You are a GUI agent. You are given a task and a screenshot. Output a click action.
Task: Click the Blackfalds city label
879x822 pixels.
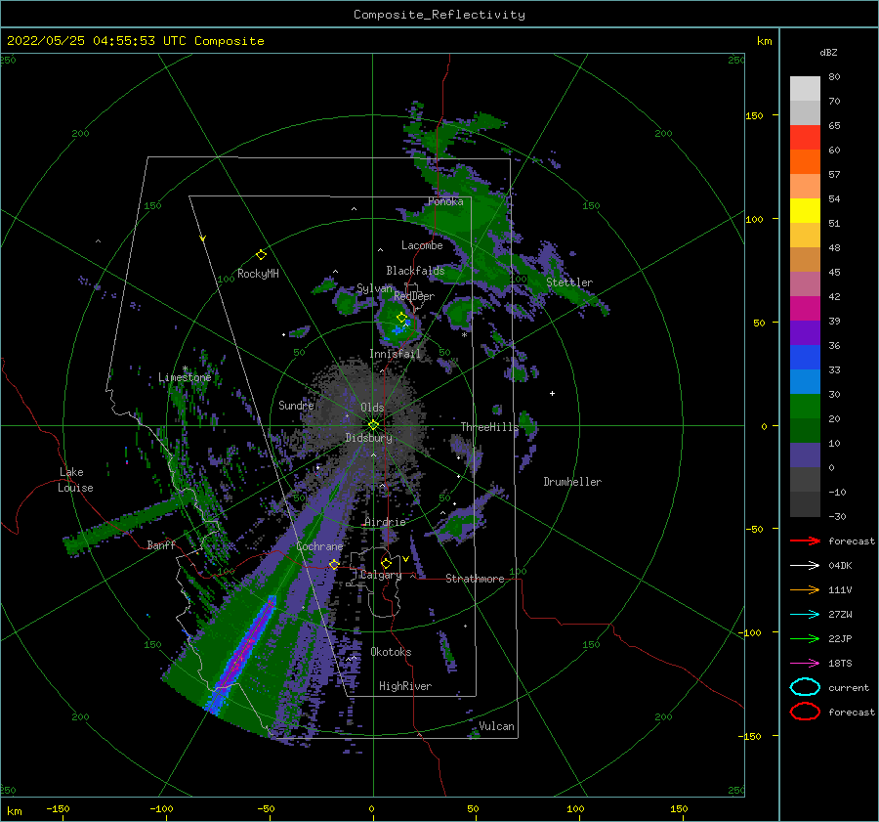coord(415,271)
